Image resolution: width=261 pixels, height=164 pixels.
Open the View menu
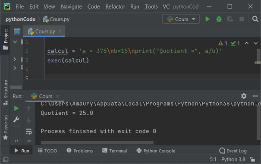point(49,6)
